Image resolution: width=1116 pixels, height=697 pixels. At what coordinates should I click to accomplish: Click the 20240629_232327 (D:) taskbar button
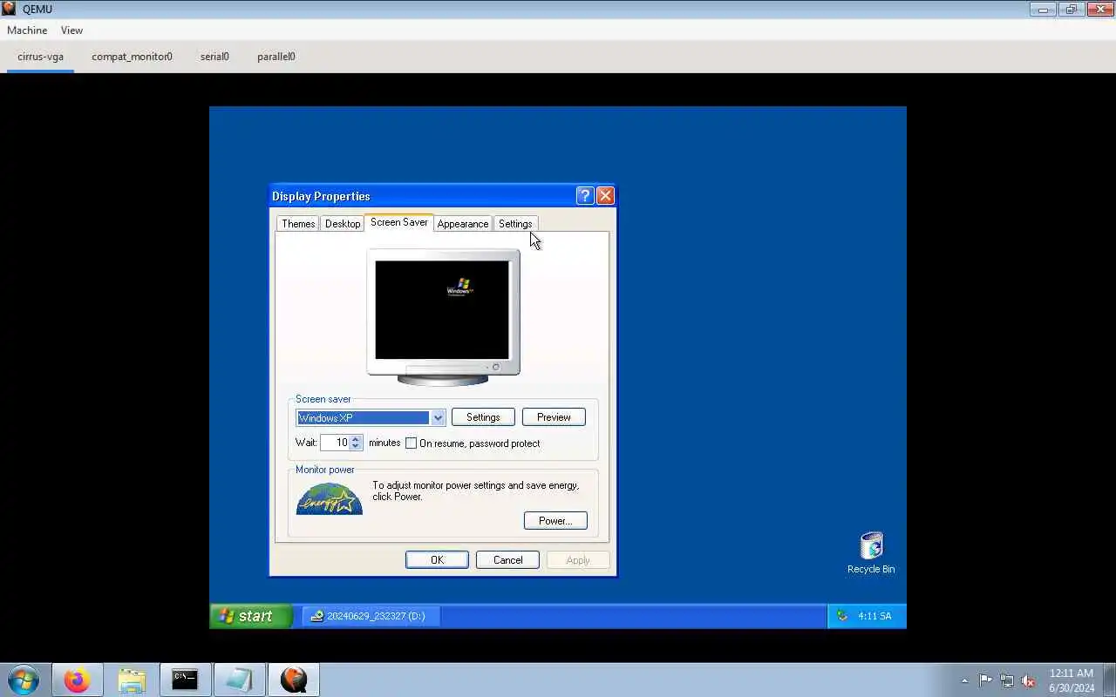(370, 616)
